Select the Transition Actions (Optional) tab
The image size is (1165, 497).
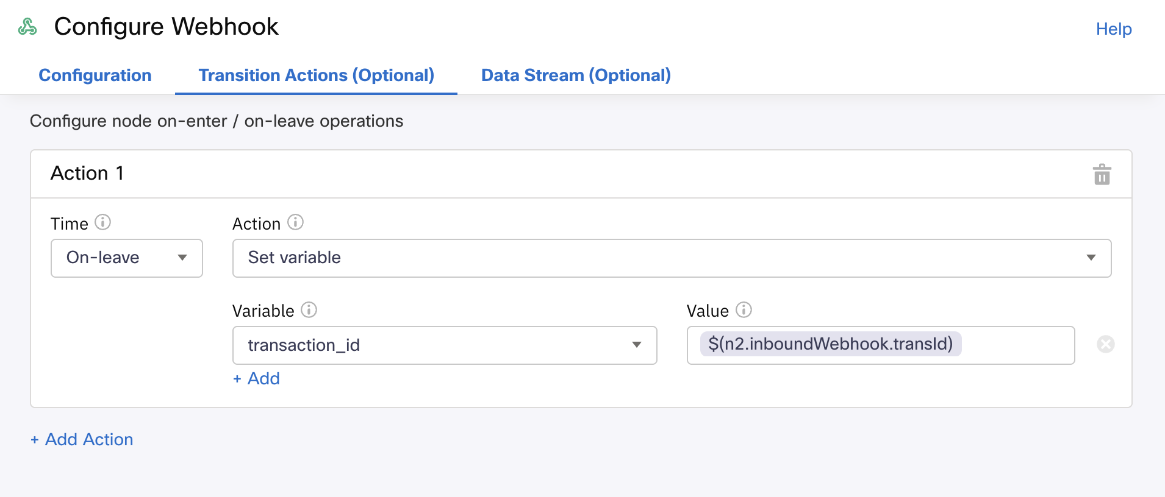(x=316, y=76)
